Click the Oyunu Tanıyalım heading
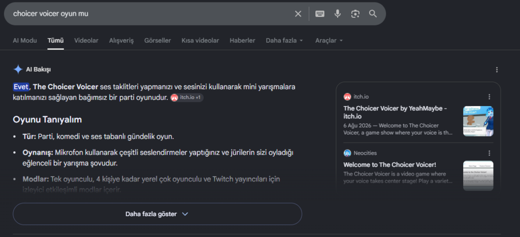This screenshot has width=520, height=237. click(47, 120)
